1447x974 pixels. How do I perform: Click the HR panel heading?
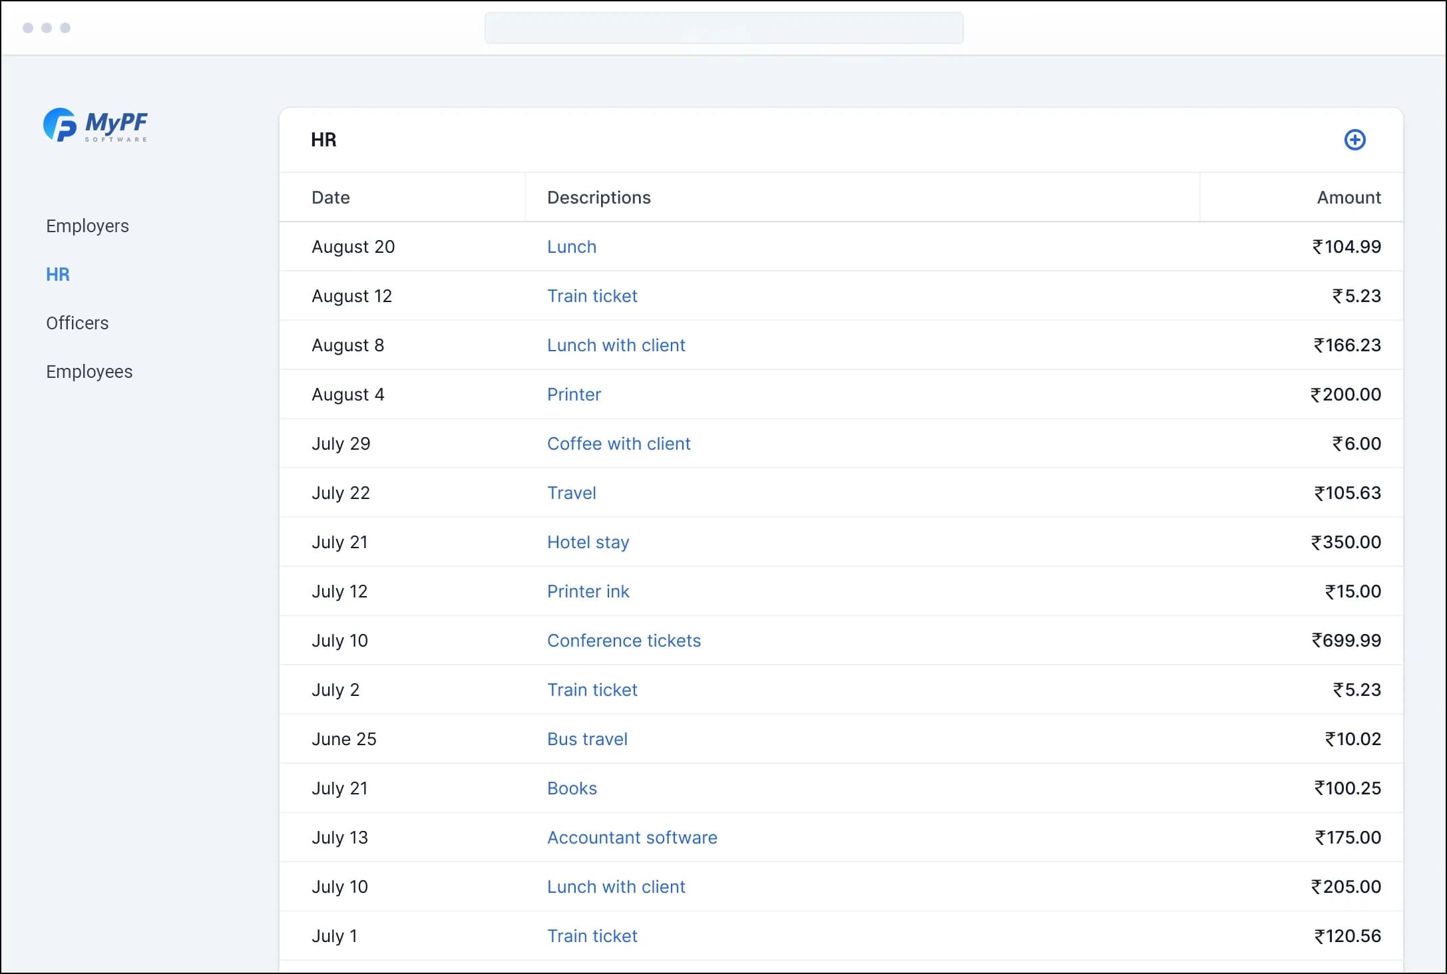click(323, 140)
